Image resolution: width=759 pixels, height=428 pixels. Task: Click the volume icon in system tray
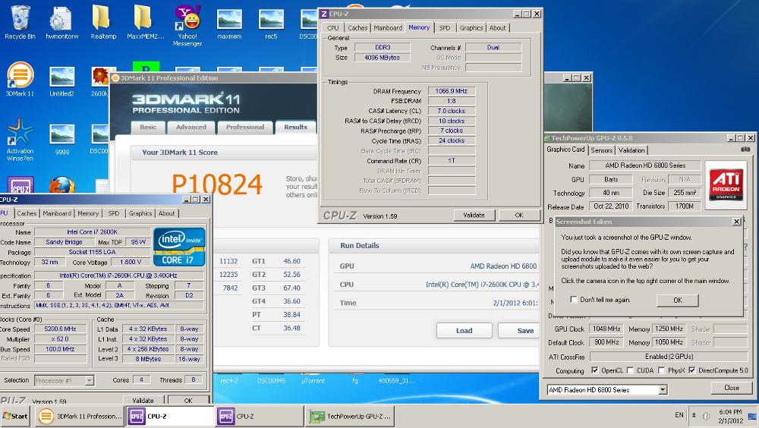(706, 416)
